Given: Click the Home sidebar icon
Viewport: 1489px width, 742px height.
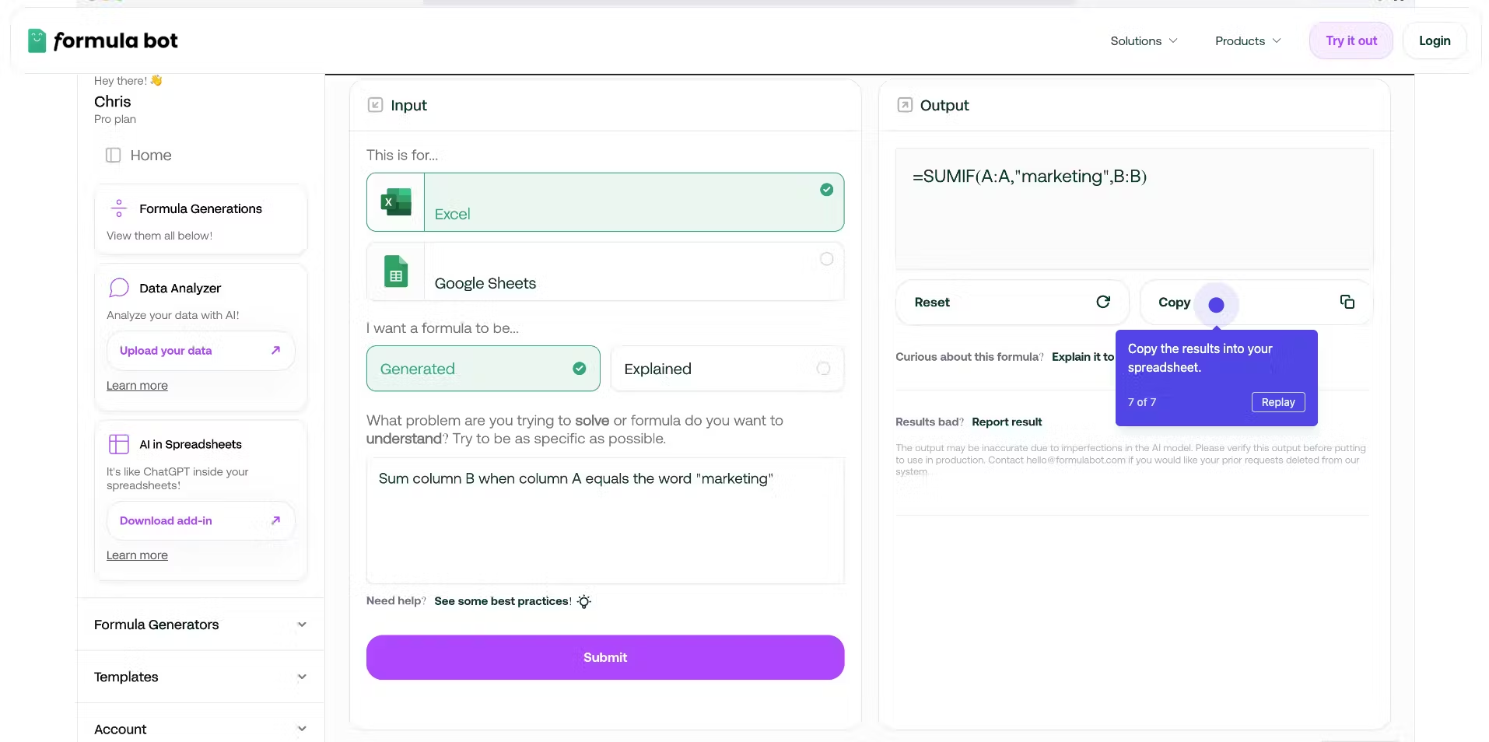Looking at the screenshot, I should [113, 156].
